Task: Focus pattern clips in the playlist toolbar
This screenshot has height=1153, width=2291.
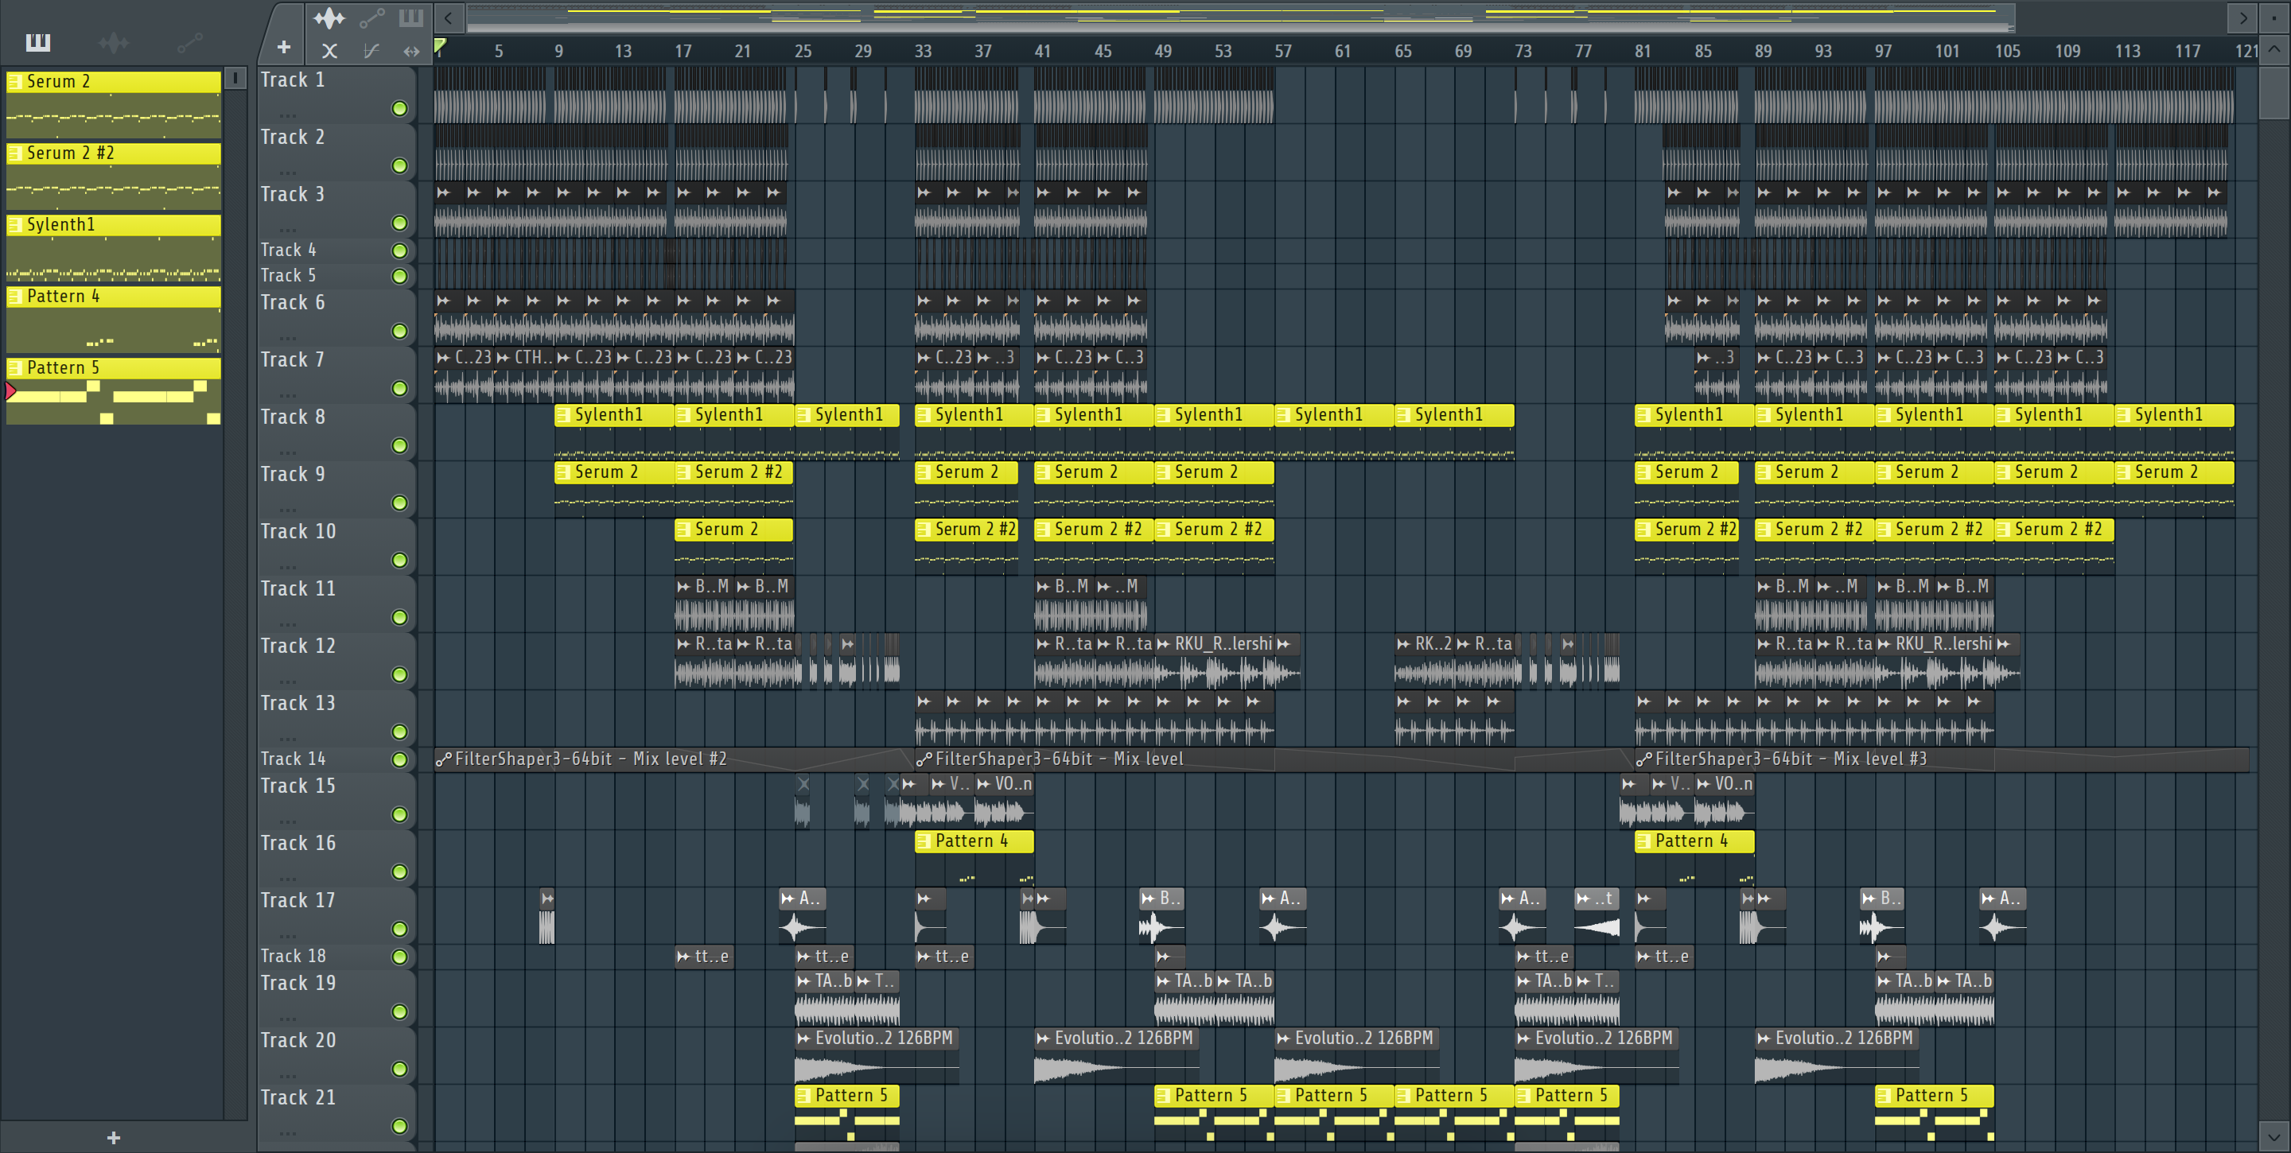Action: 411,17
